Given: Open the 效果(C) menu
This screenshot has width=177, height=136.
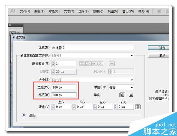Looking at the screenshot, I should (x=98, y=11).
